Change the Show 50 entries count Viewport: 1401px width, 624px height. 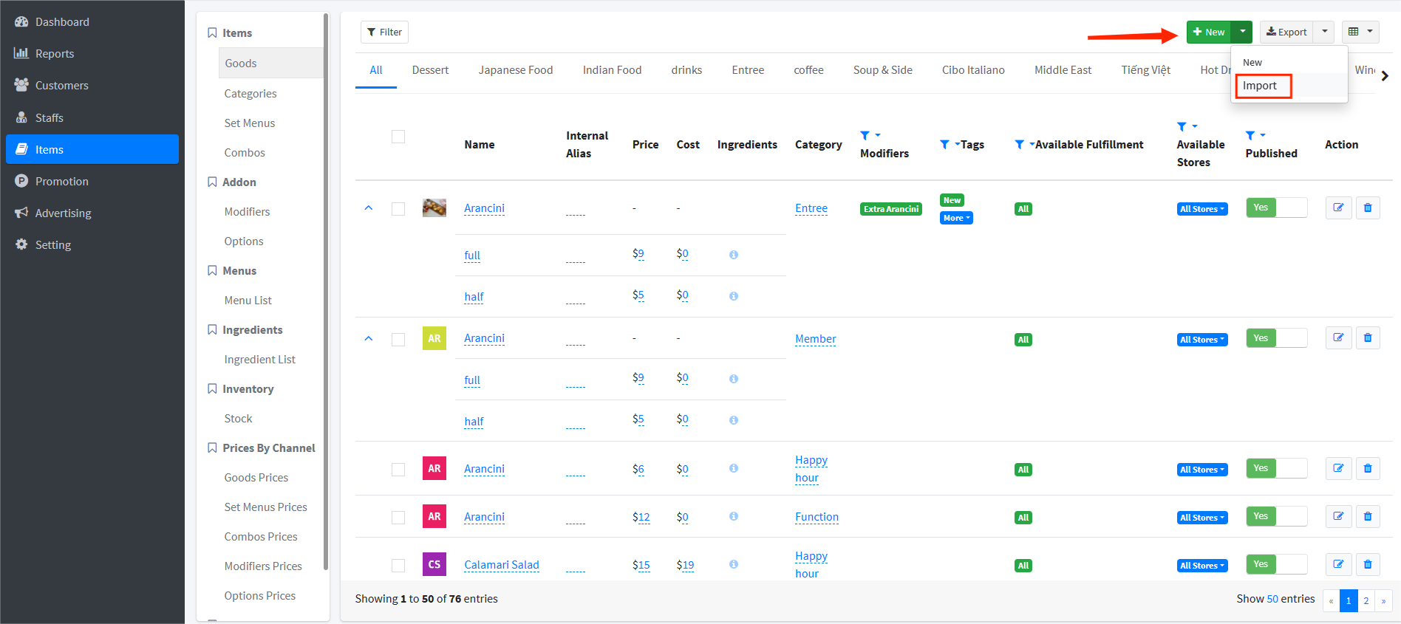[1272, 599]
